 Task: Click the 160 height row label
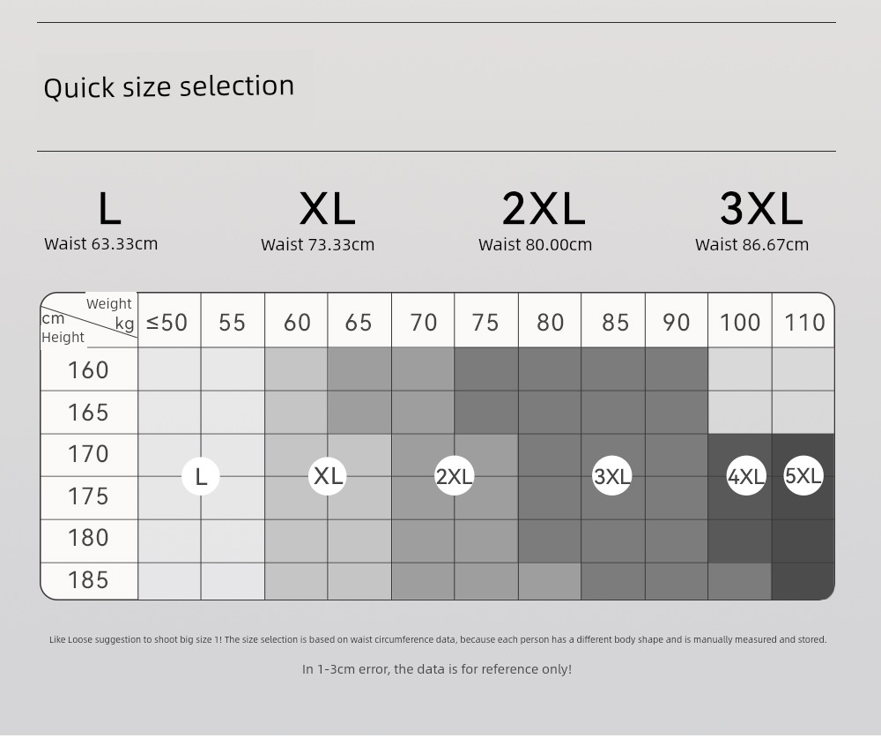coord(89,369)
